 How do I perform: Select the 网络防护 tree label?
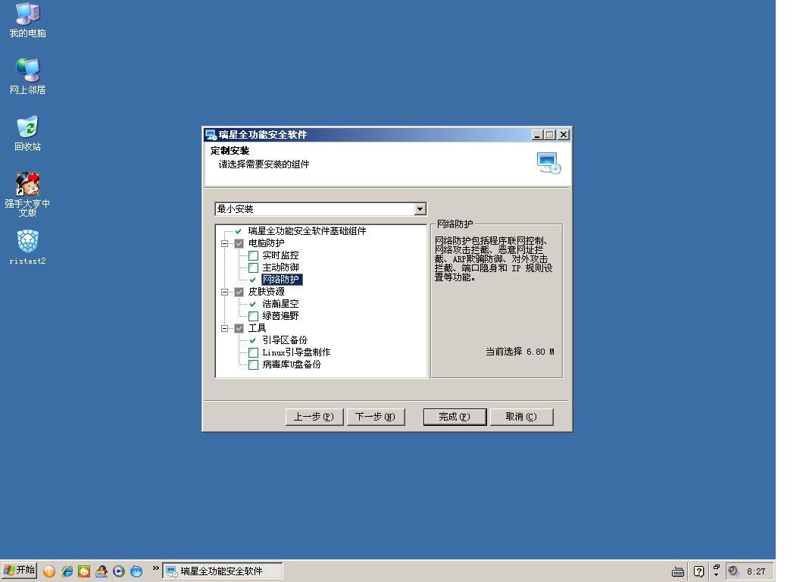[x=282, y=280]
